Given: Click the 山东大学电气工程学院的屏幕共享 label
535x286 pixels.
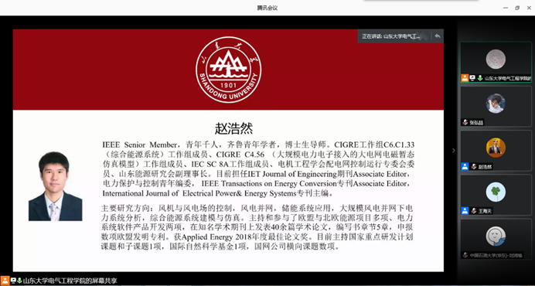Looking at the screenshot, I should coord(70,281).
